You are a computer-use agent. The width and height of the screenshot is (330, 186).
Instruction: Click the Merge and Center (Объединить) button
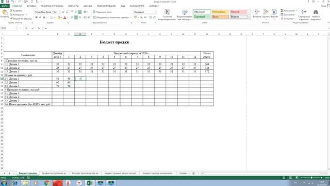(111, 17)
